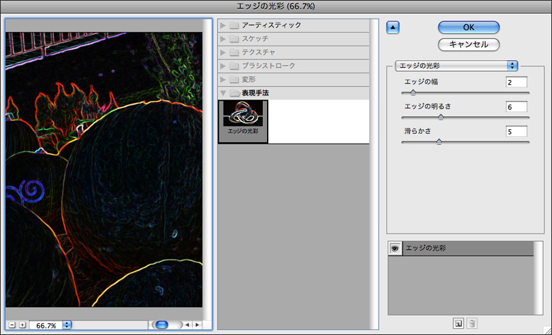552x335 pixels.
Task: Zoom in with the plus button
Action: coord(23,325)
